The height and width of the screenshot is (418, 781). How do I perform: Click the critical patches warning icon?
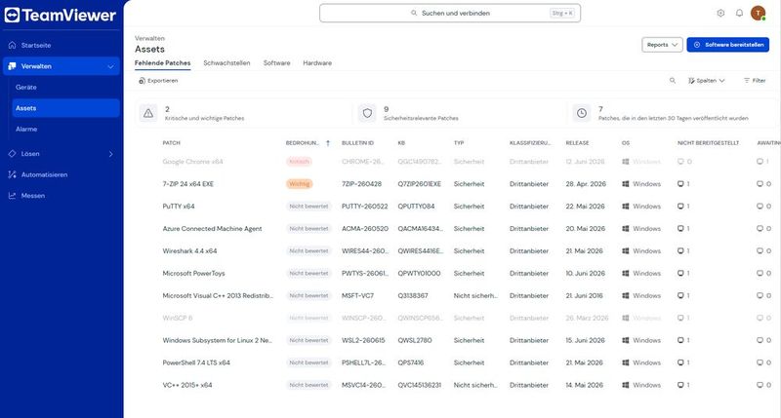[148, 113]
